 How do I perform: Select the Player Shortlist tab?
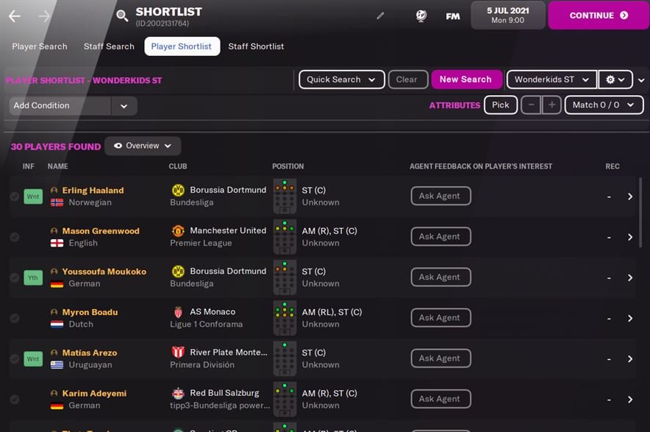click(x=182, y=46)
